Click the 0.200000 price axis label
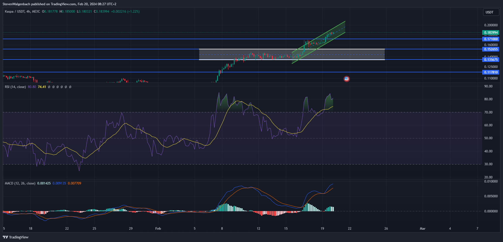Viewport: 503px width, 242px height. coord(491,25)
